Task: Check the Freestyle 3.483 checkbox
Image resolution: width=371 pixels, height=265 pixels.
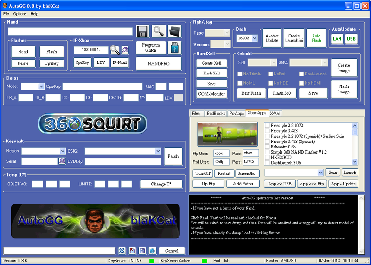Action: point(268,131)
